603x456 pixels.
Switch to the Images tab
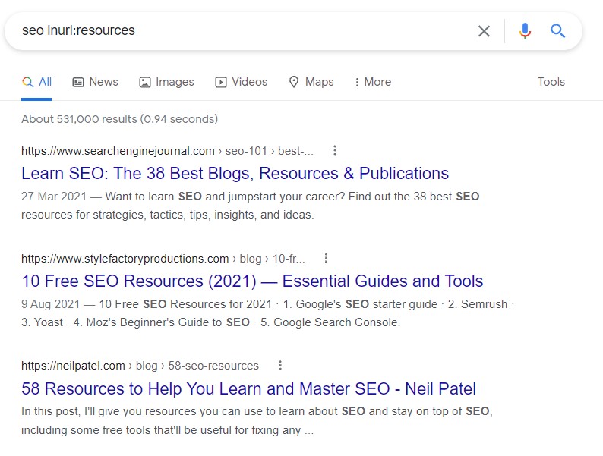(x=166, y=82)
